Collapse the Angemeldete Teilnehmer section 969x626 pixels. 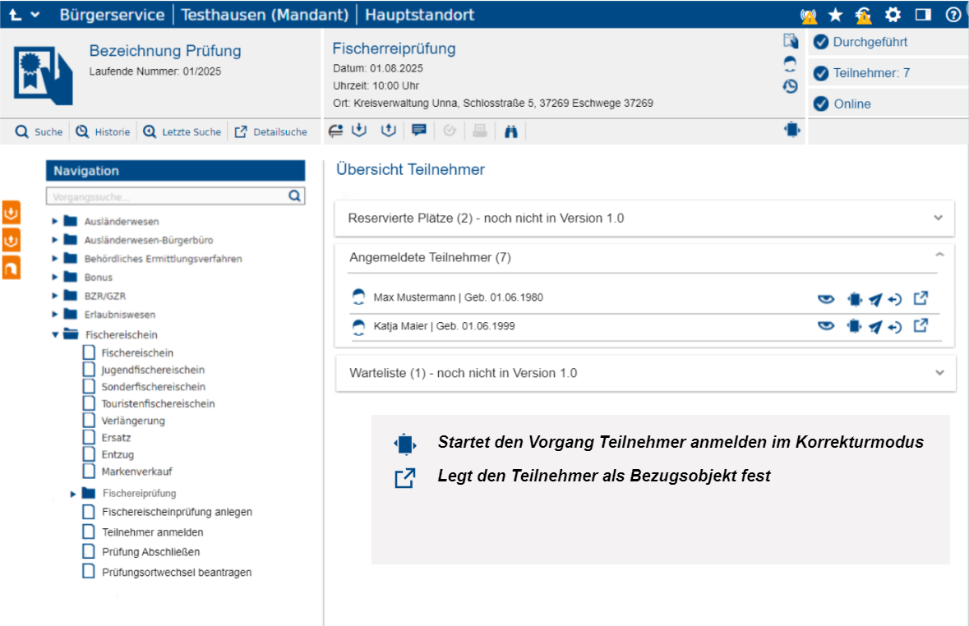point(939,256)
